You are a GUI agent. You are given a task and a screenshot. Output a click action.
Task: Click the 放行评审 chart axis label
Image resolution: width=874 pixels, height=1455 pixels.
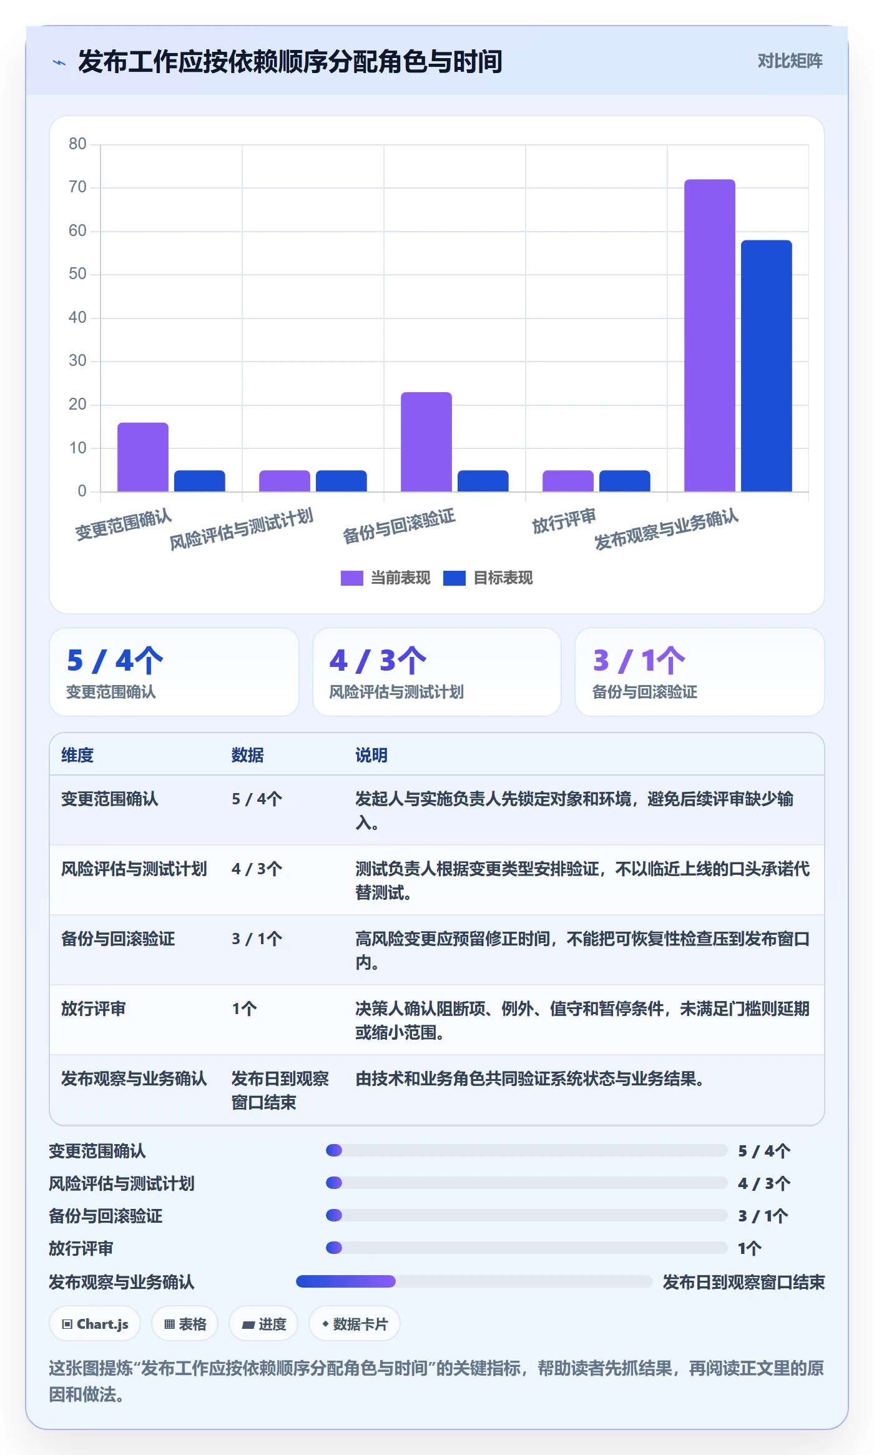click(564, 520)
